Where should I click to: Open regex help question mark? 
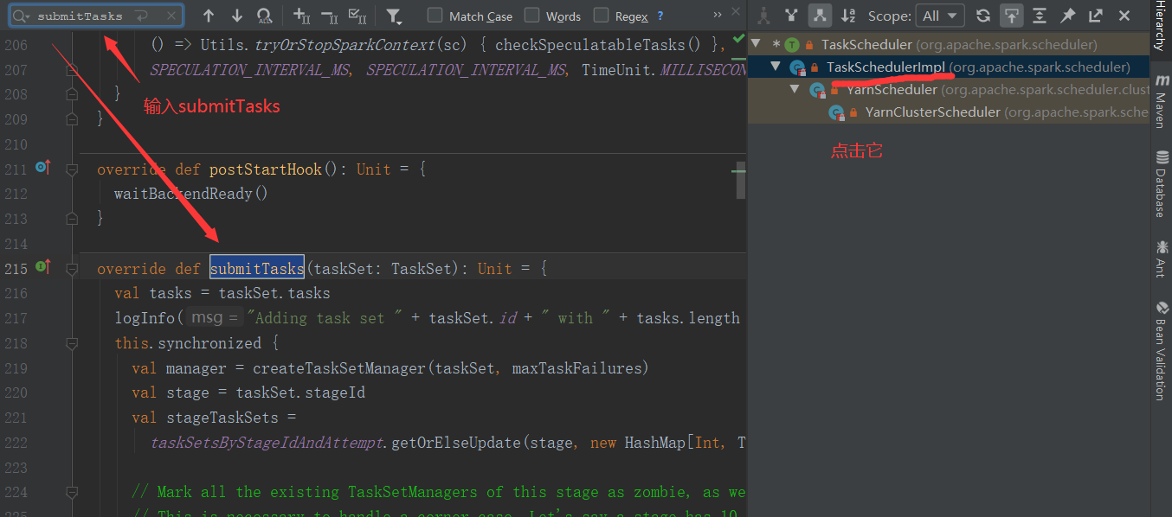click(660, 16)
